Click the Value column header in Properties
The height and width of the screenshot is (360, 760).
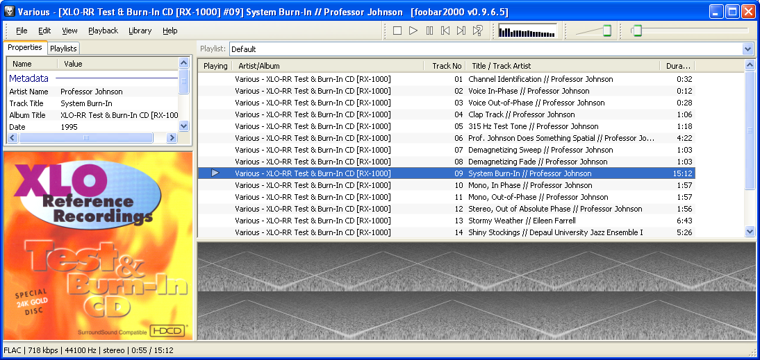(118, 64)
